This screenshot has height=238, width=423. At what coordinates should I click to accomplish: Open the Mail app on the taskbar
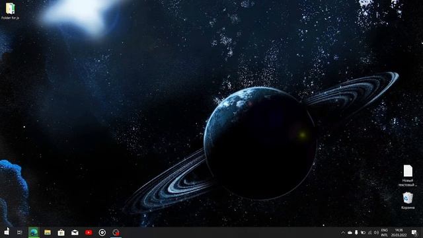(x=75, y=232)
